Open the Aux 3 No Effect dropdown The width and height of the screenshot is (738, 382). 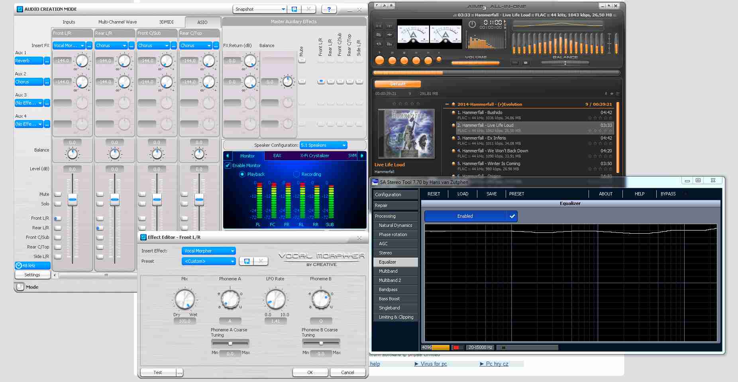(x=29, y=103)
